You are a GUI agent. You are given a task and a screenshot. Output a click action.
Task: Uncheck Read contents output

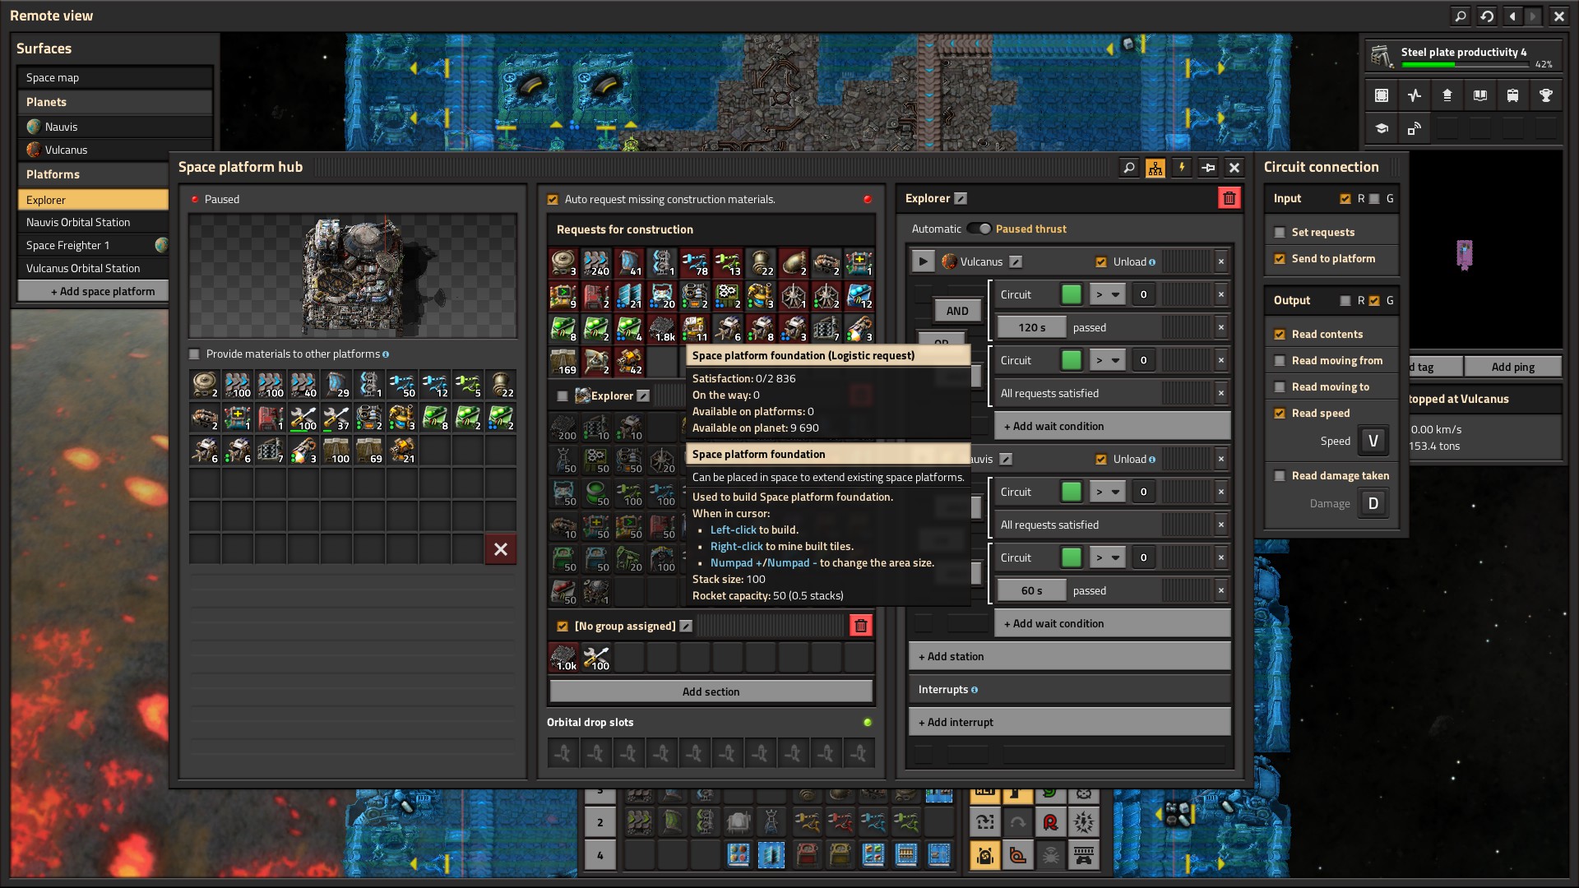pos(1280,334)
